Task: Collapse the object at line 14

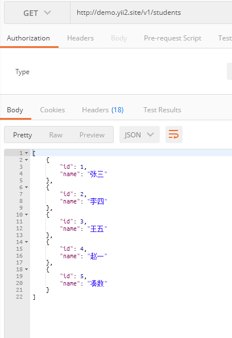Action: coord(27,242)
